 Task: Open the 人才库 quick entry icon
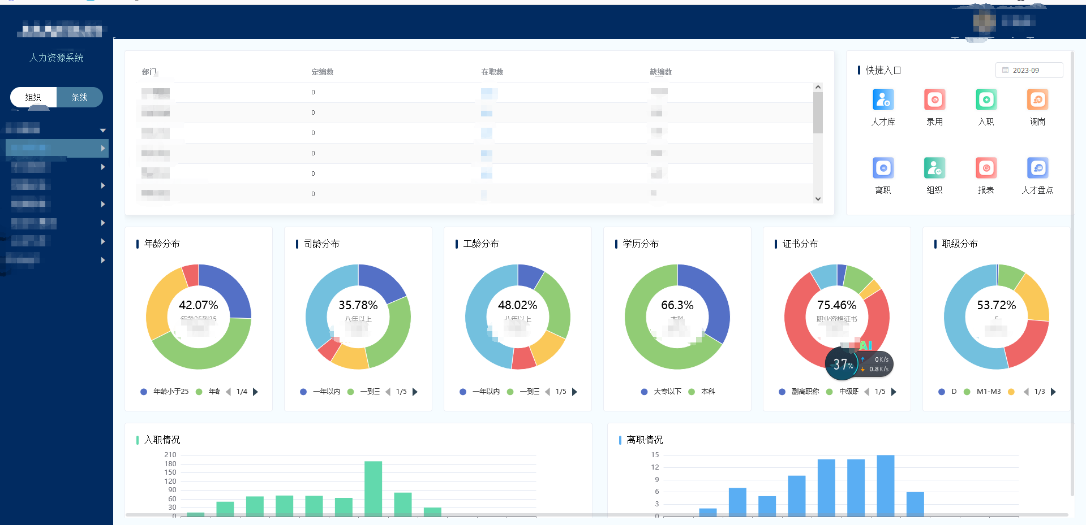coord(883,100)
